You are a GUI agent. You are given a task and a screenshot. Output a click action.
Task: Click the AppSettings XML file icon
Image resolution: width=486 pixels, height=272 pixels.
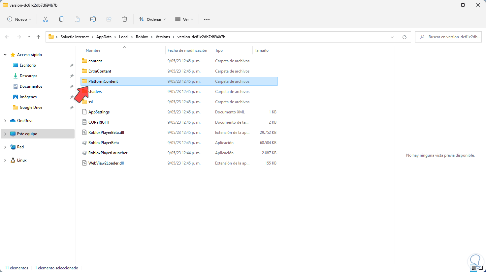click(84, 112)
